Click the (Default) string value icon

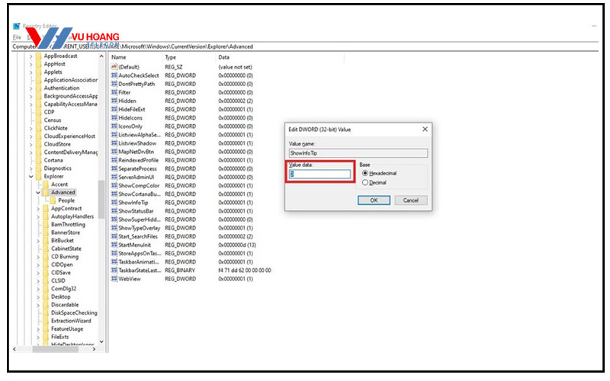[x=114, y=67]
